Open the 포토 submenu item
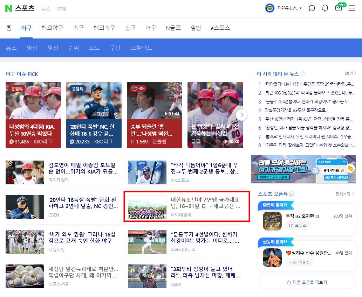Viewport: 362px width, 297px height. click(x=94, y=48)
